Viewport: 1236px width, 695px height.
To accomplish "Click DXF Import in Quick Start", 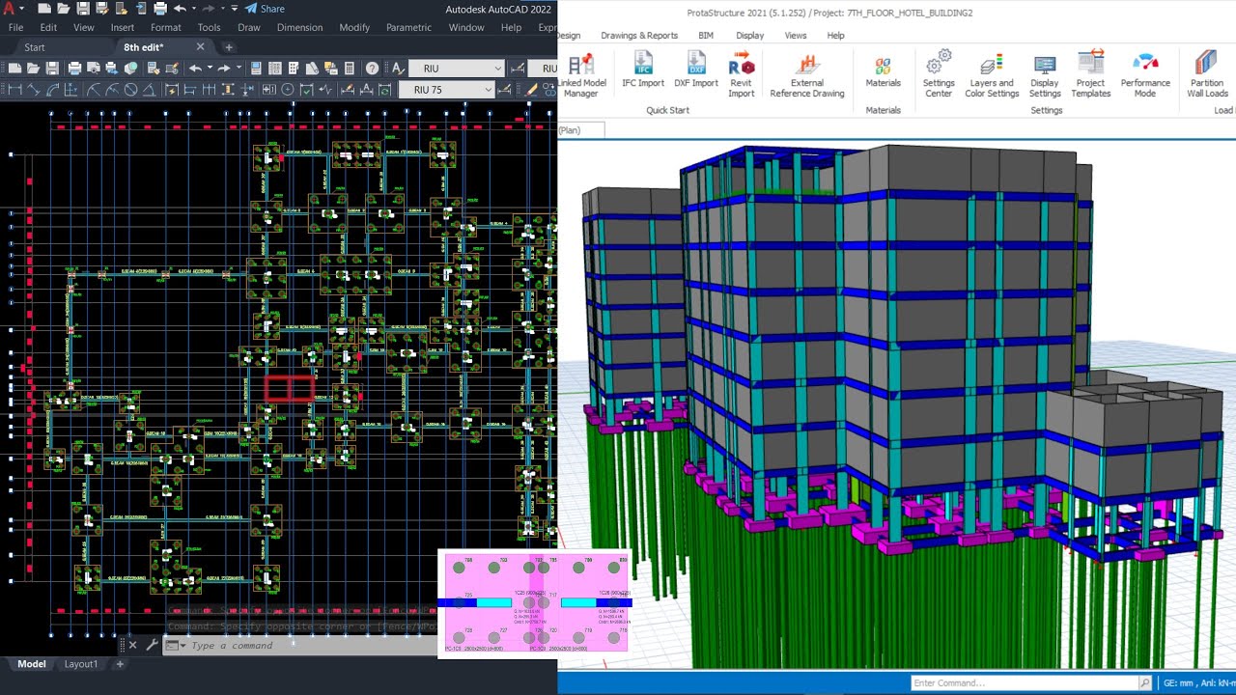I will point(696,71).
